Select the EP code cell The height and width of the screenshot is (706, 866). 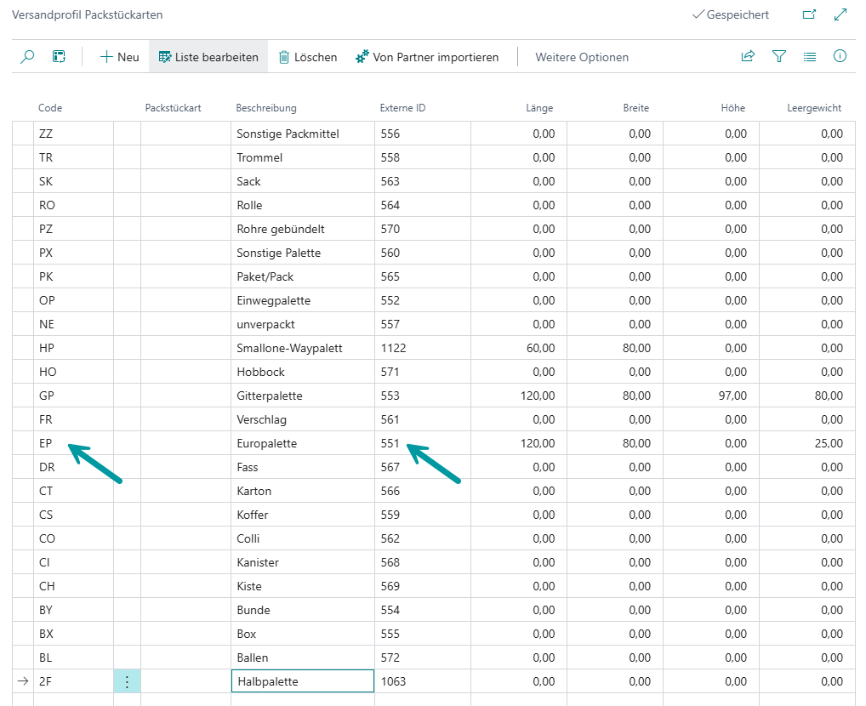pyautogui.click(x=47, y=443)
